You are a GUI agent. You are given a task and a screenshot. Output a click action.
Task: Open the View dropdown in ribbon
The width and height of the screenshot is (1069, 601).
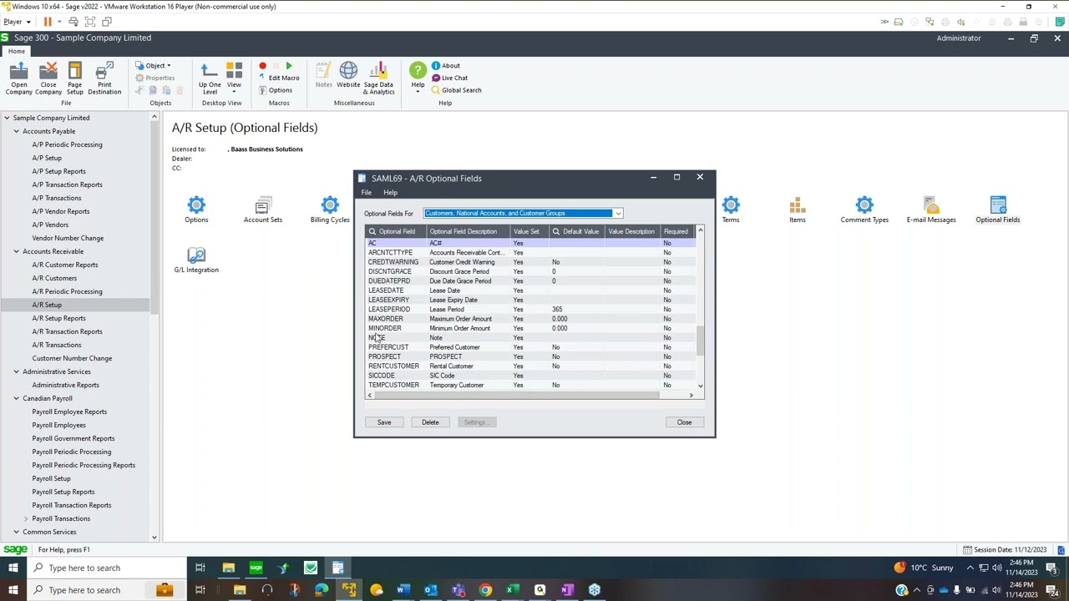pos(234,78)
